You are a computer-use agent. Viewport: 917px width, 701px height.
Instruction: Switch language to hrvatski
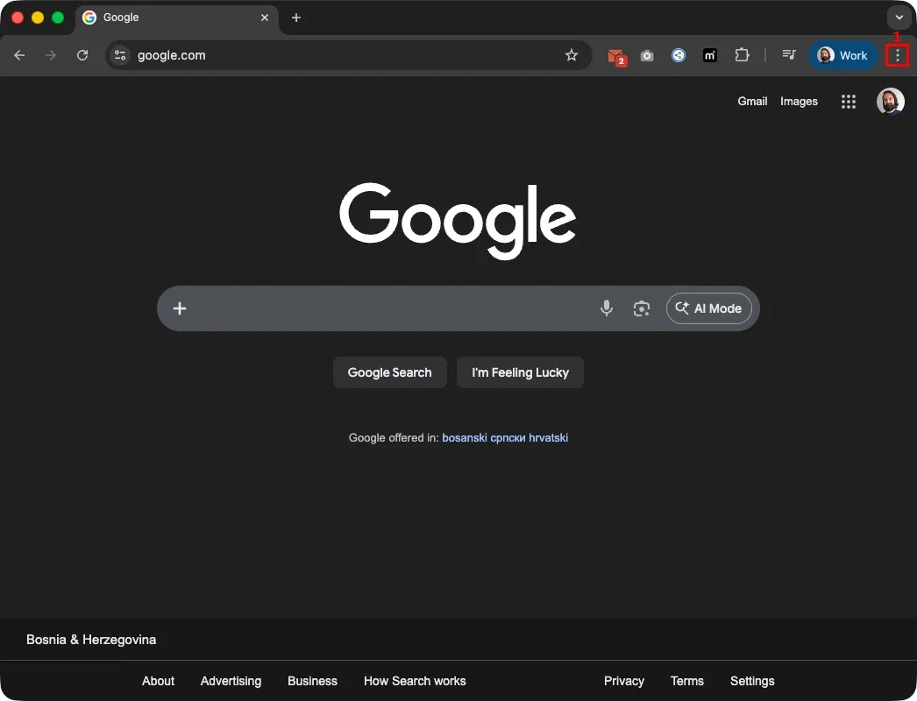point(548,438)
